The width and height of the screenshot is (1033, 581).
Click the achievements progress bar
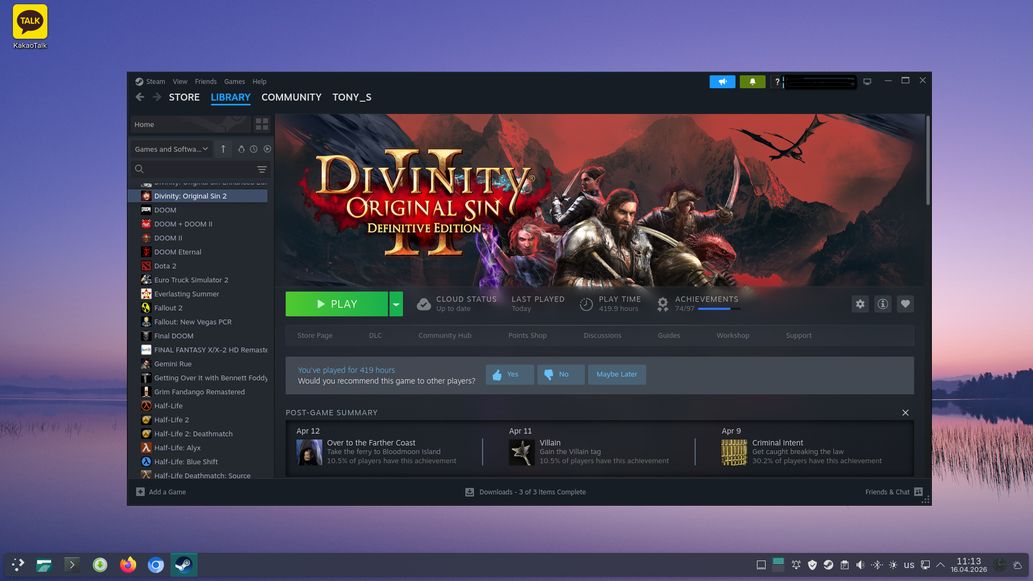719,309
